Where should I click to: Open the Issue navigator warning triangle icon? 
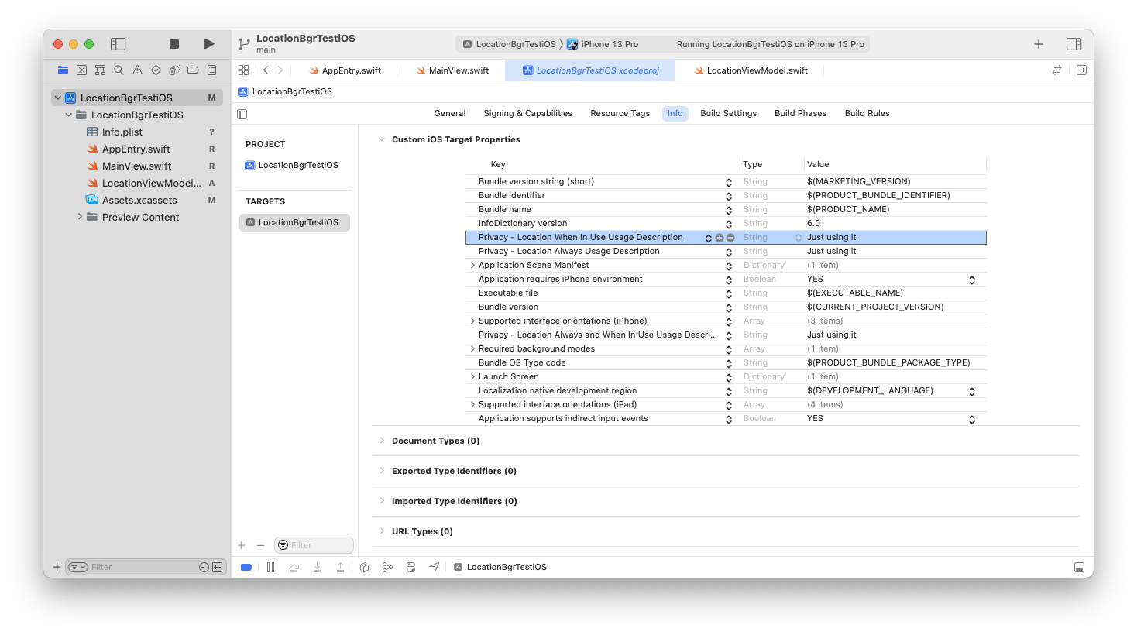pos(137,70)
